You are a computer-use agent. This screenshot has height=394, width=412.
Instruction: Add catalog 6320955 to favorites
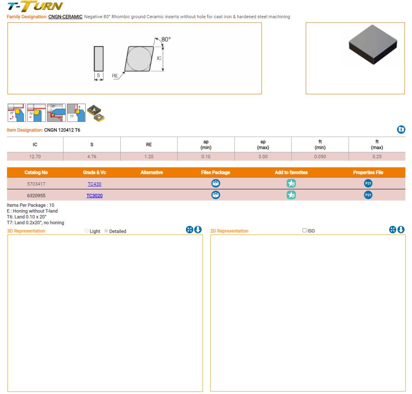tap(291, 195)
